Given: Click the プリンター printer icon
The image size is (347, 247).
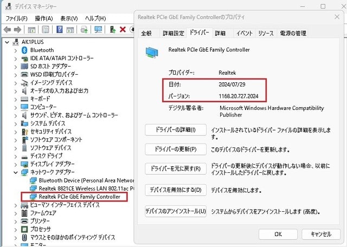Looking at the screenshot, I should click(x=24, y=221).
